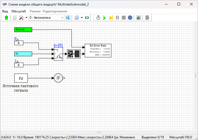
Task: Open the script page icon
Action: pyautogui.click(x=15, y=18)
